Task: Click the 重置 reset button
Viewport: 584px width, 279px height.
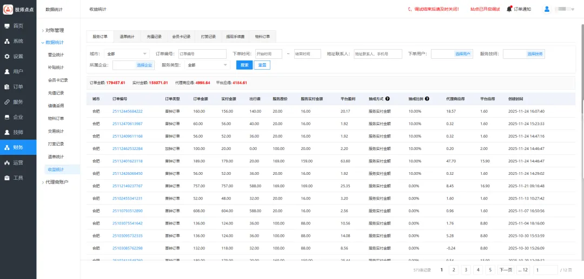Action: point(262,65)
